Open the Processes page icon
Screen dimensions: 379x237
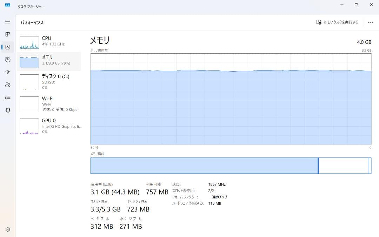tap(7, 34)
